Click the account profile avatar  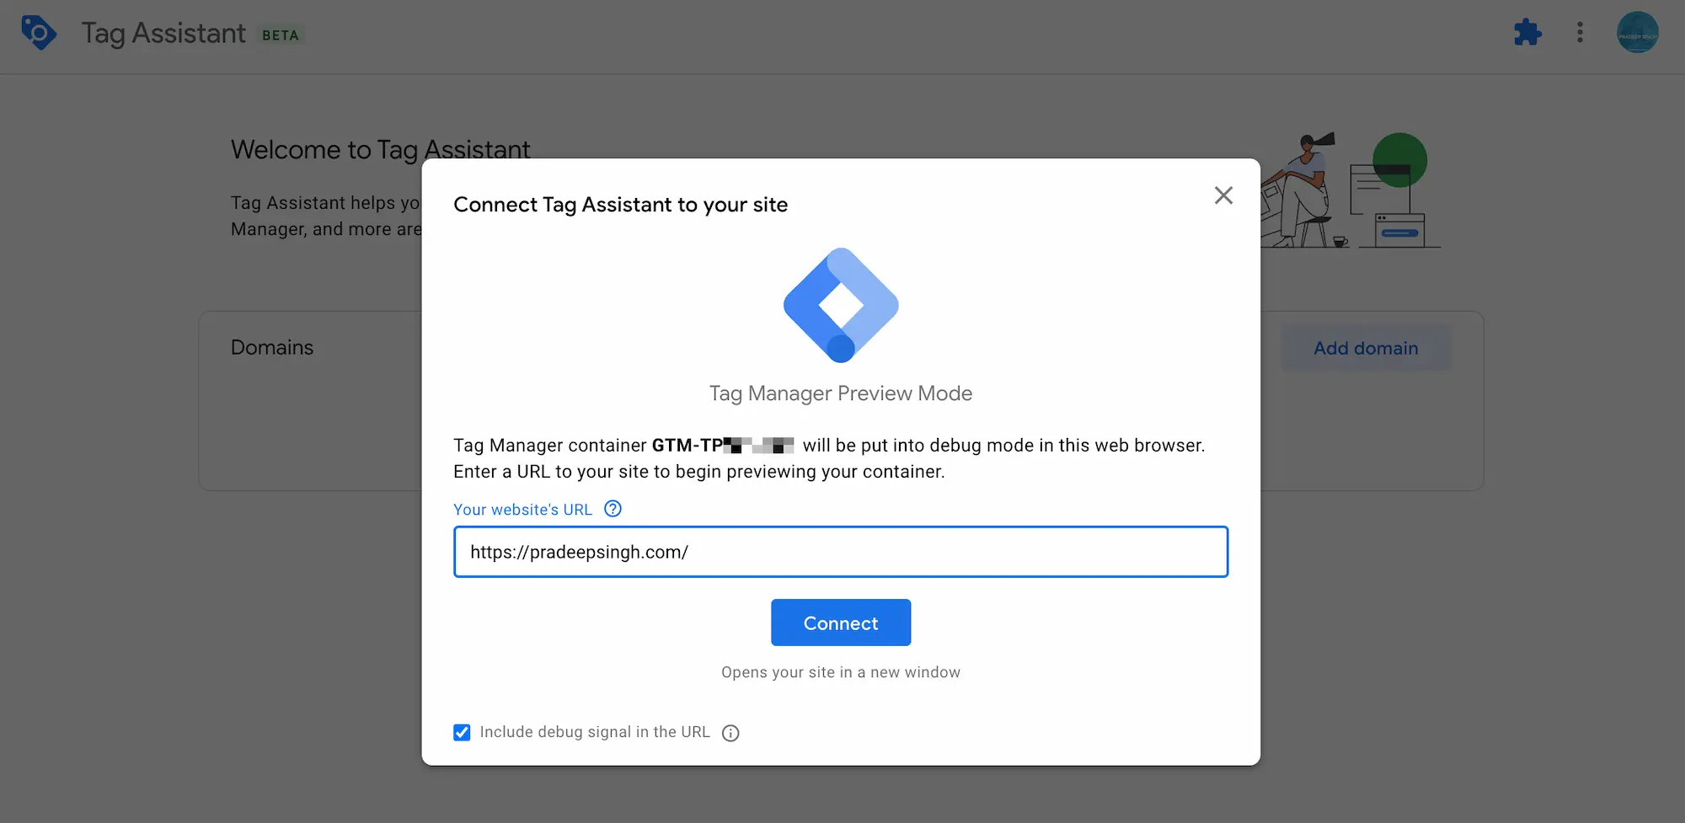pyautogui.click(x=1637, y=33)
